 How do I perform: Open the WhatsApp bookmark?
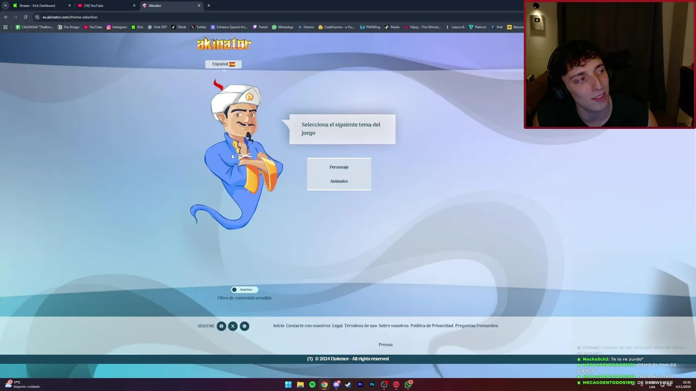(283, 27)
